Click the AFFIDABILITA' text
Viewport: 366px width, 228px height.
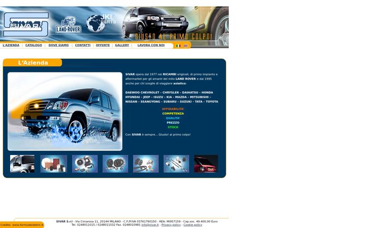pyautogui.click(x=173, y=109)
